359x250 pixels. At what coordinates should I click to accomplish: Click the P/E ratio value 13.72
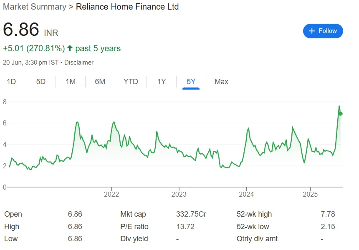[185, 227]
